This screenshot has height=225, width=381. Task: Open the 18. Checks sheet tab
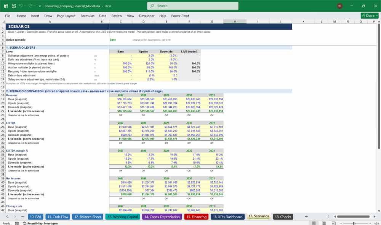tap(283, 217)
